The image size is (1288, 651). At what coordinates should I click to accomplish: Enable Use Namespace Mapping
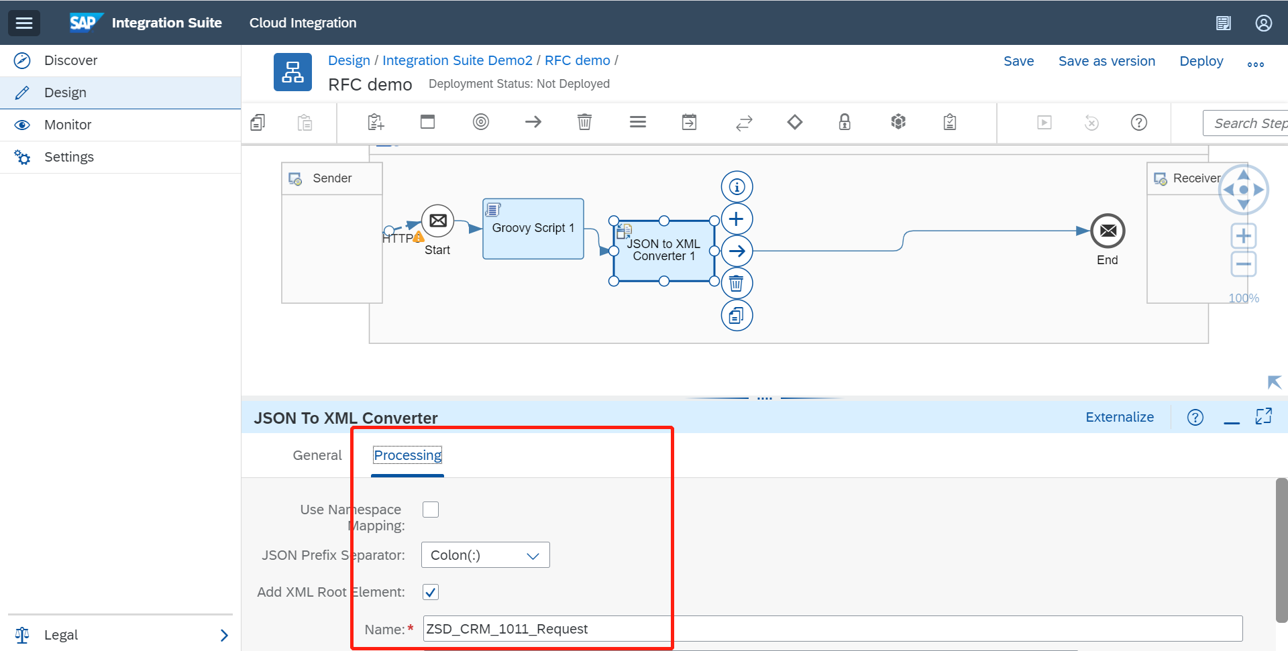pos(430,510)
